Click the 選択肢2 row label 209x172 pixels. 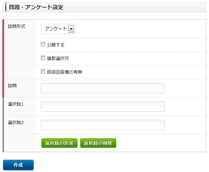coord(16,123)
